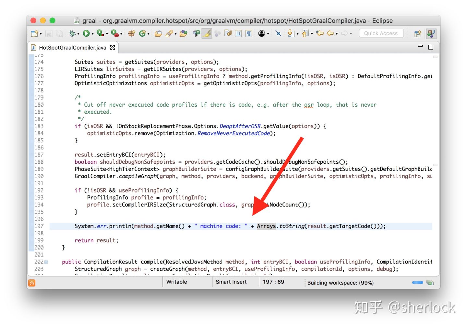Expand the Debug launch dropdown arrow
Image resolution: width=467 pixels, height=327 pixels.
point(78,34)
